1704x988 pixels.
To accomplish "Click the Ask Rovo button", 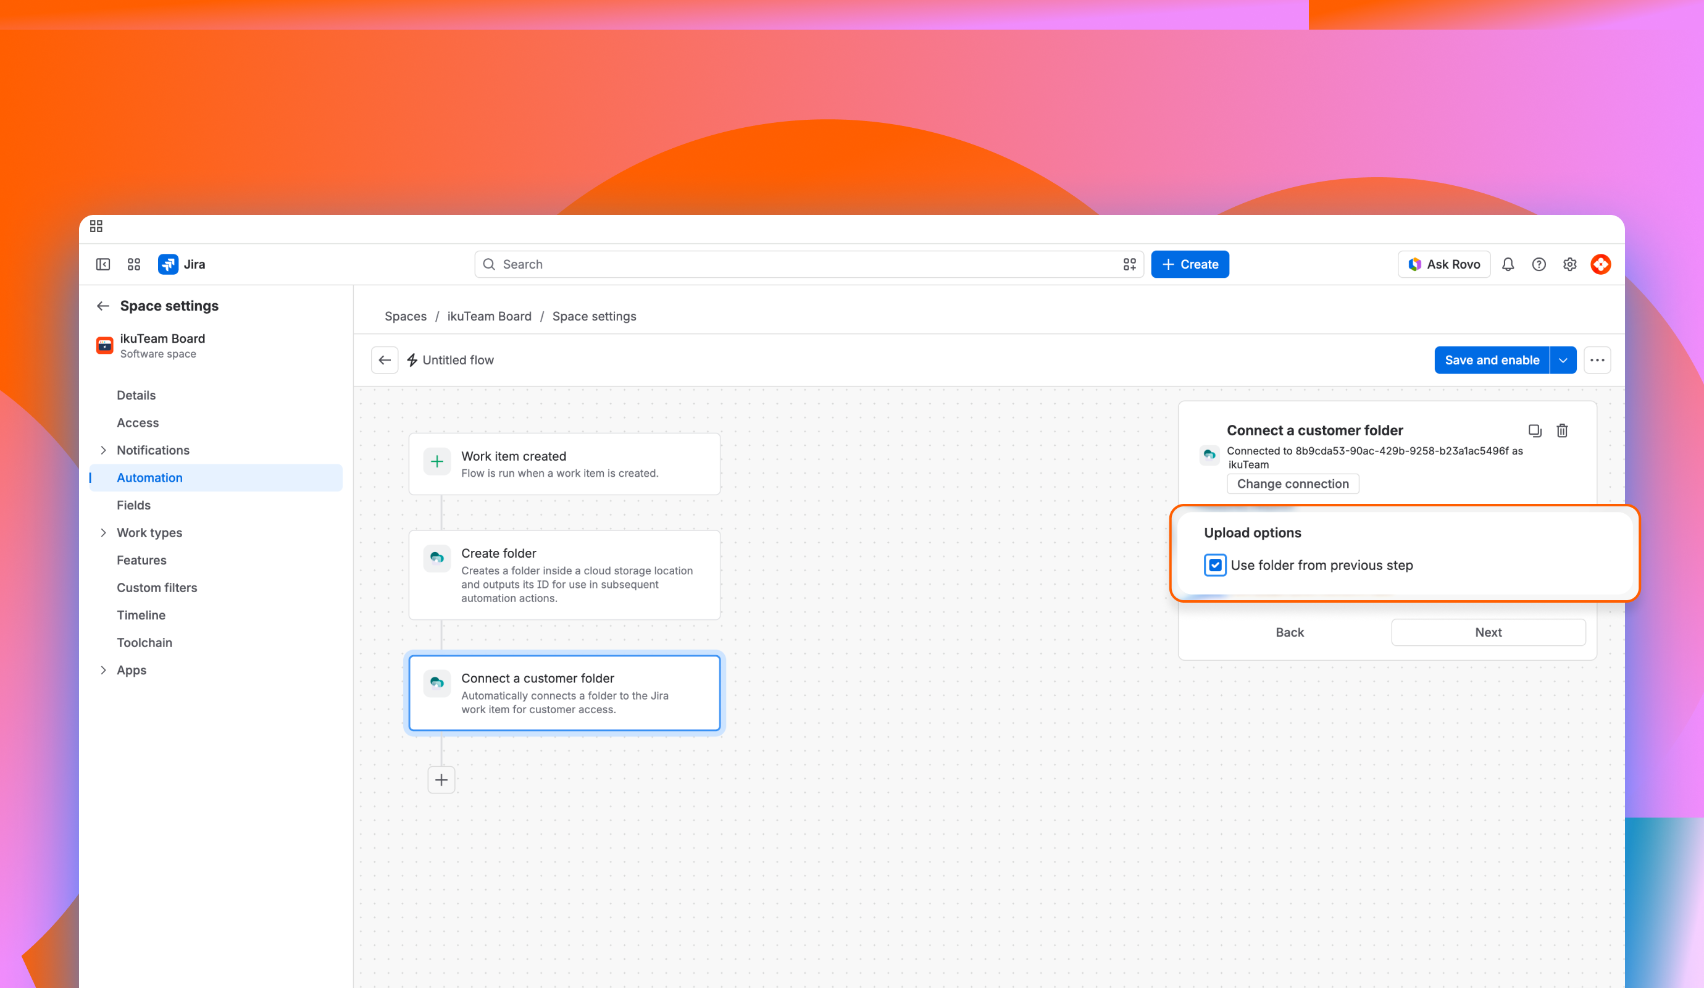I will (1444, 264).
